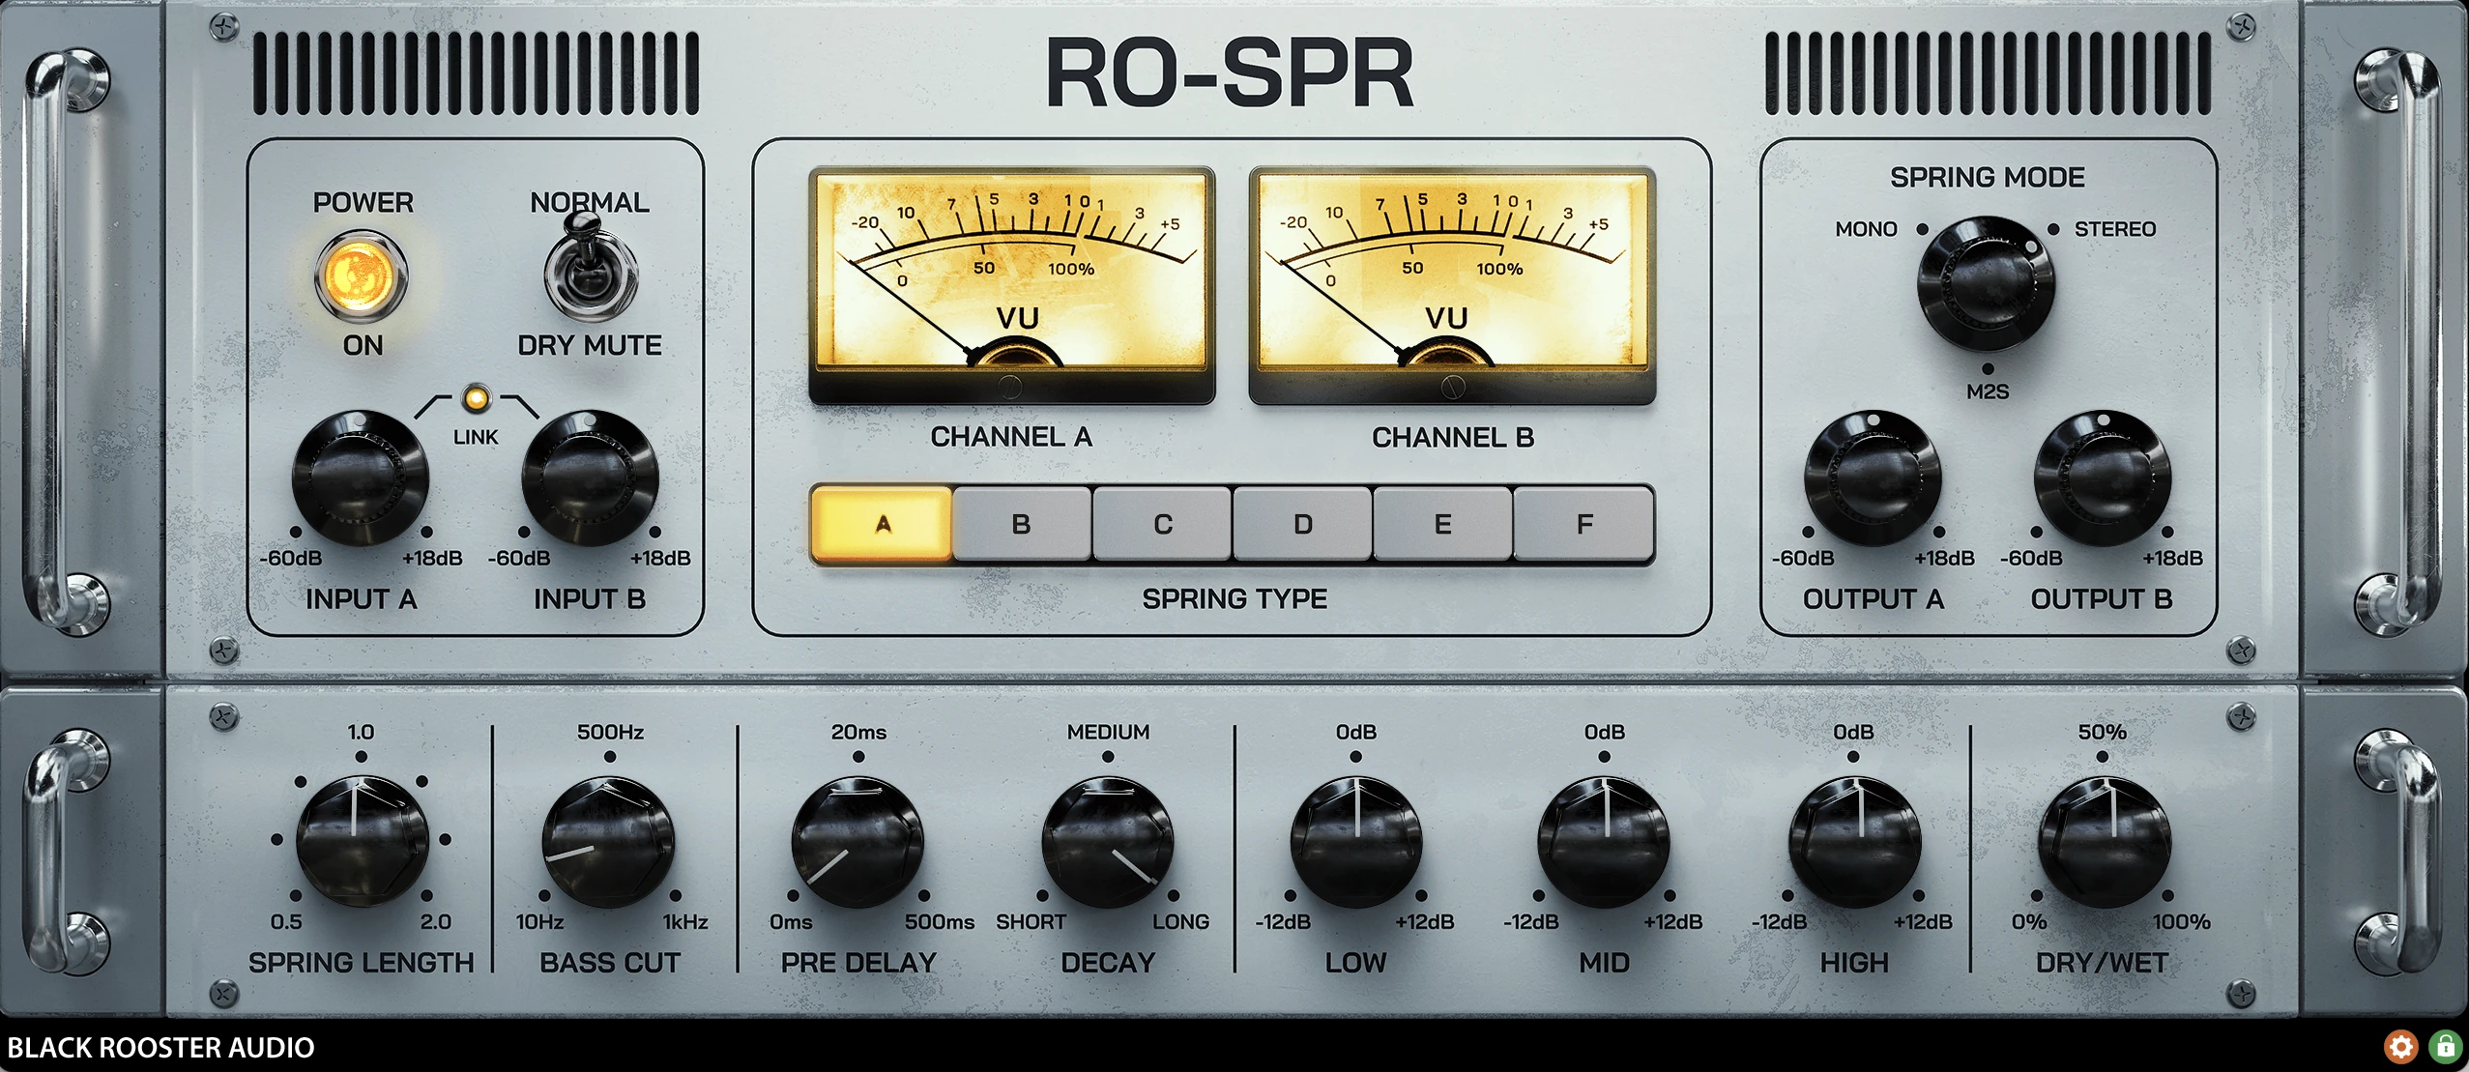Click the green lock license icon
The width and height of the screenshot is (2469, 1072).
[x=2444, y=1046]
